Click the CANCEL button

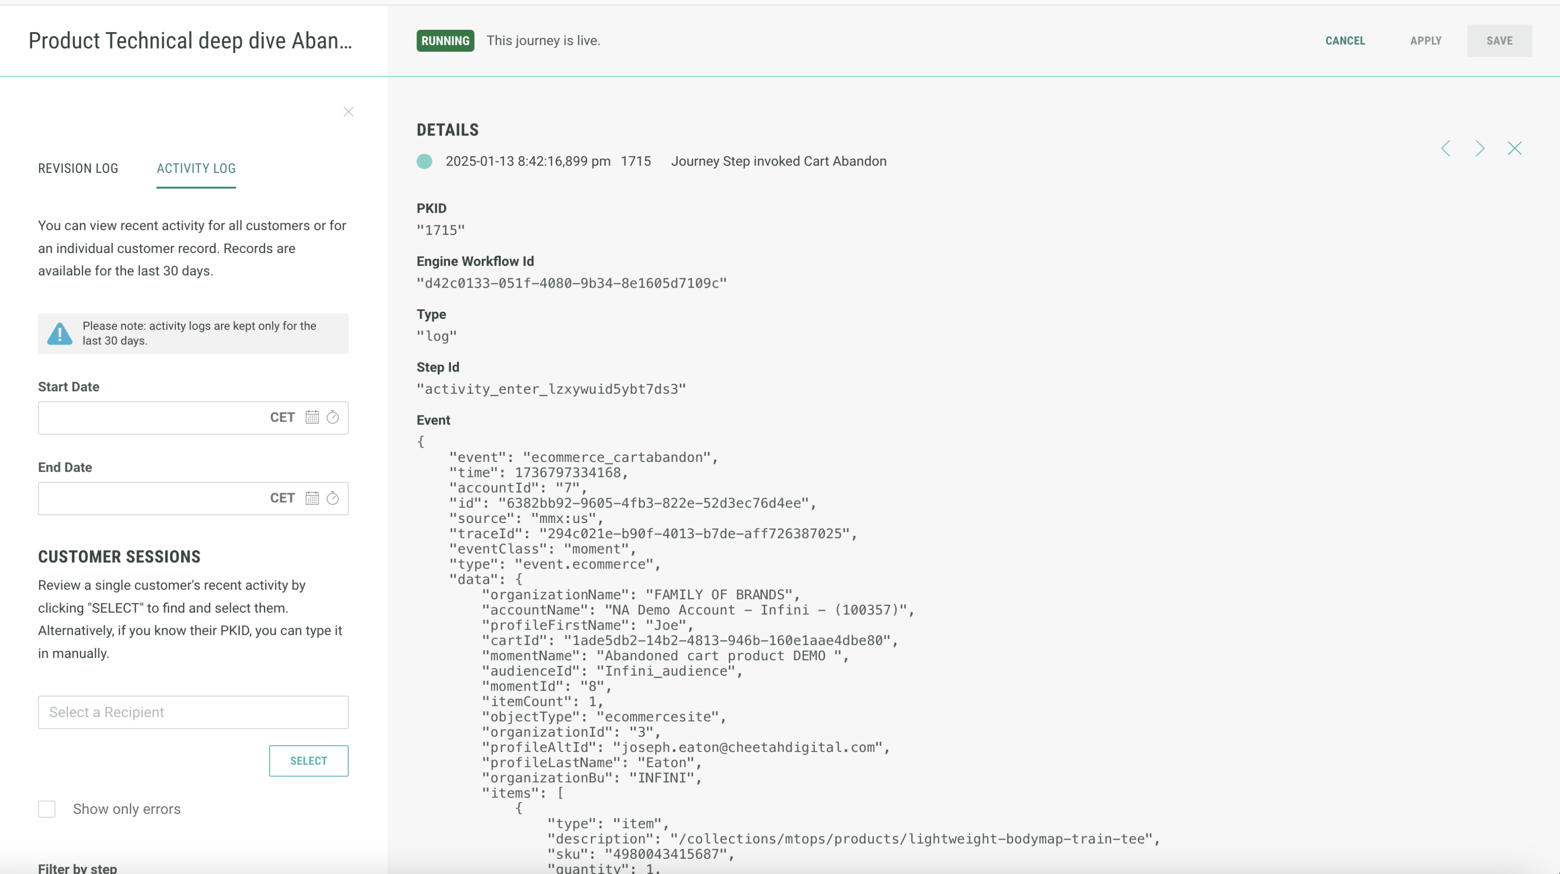tap(1345, 40)
